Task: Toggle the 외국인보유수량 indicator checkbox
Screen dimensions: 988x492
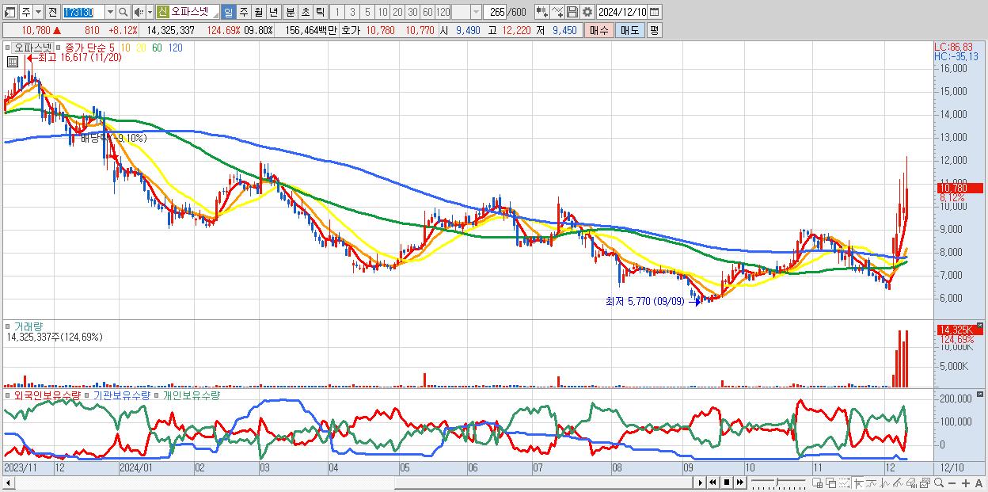Action: (8, 394)
